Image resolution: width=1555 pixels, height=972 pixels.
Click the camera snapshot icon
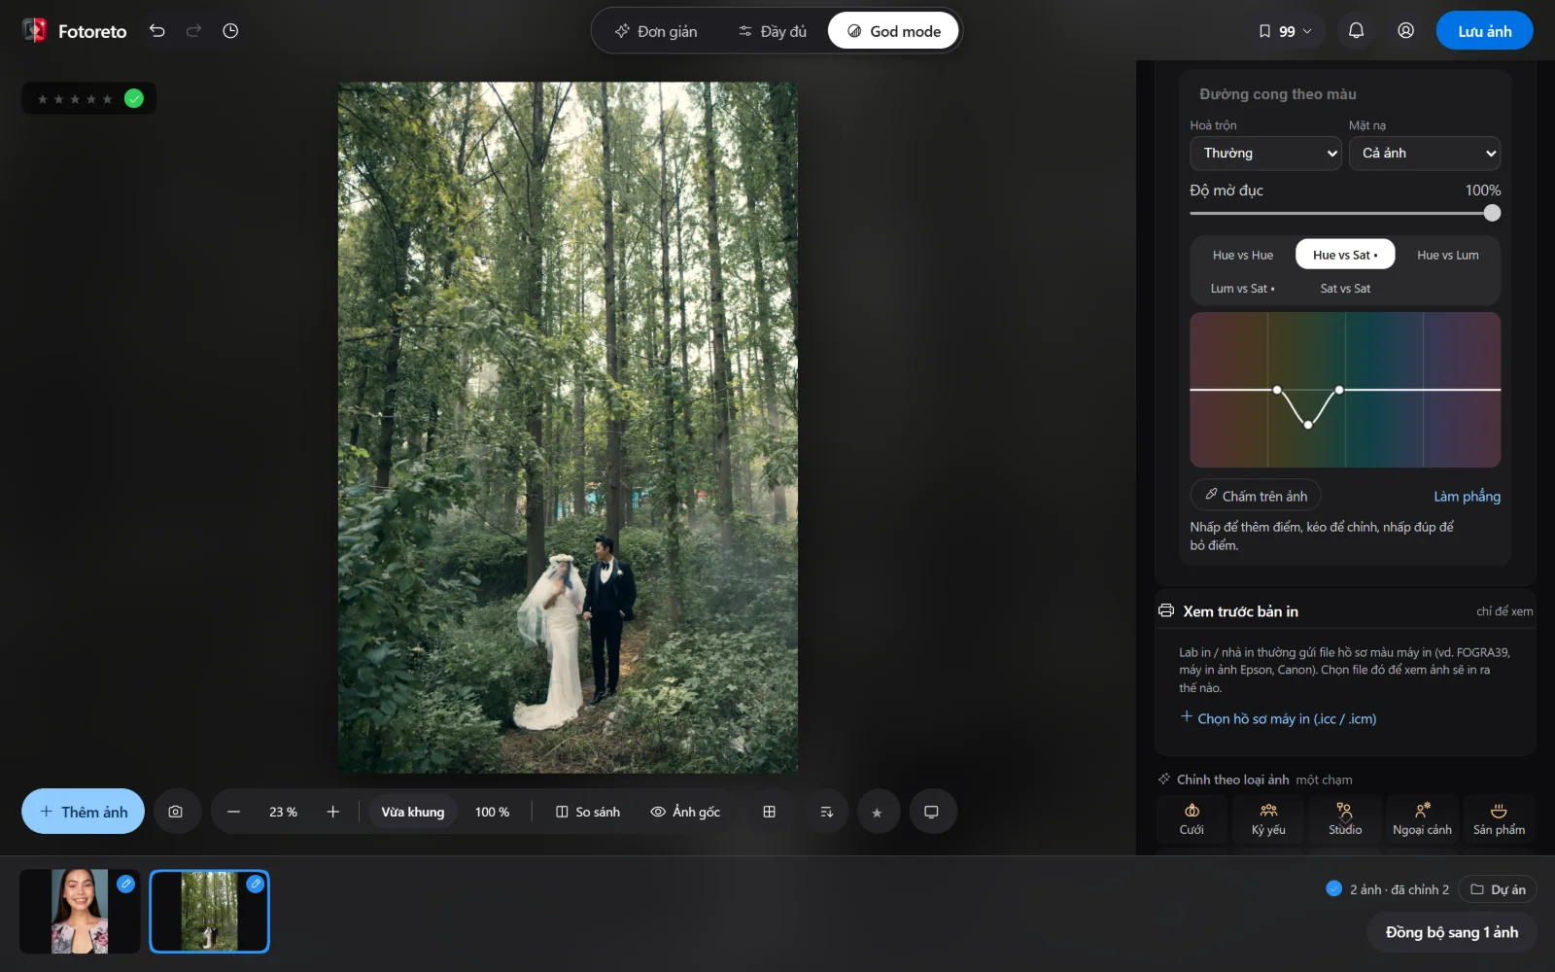pyautogui.click(x=176, y=812)
